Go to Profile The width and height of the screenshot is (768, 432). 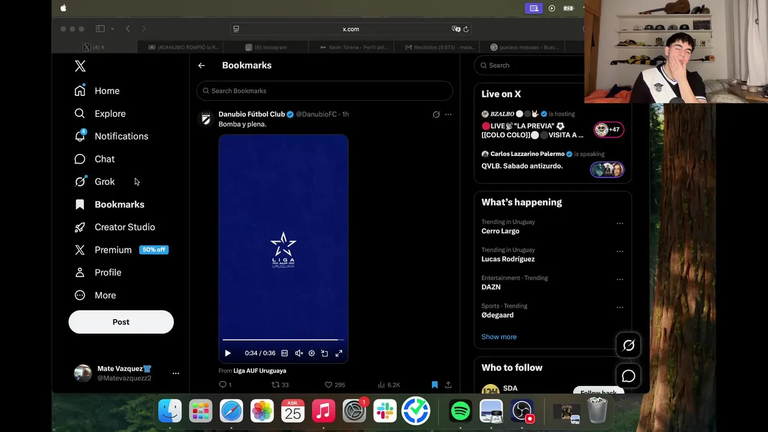98,272
